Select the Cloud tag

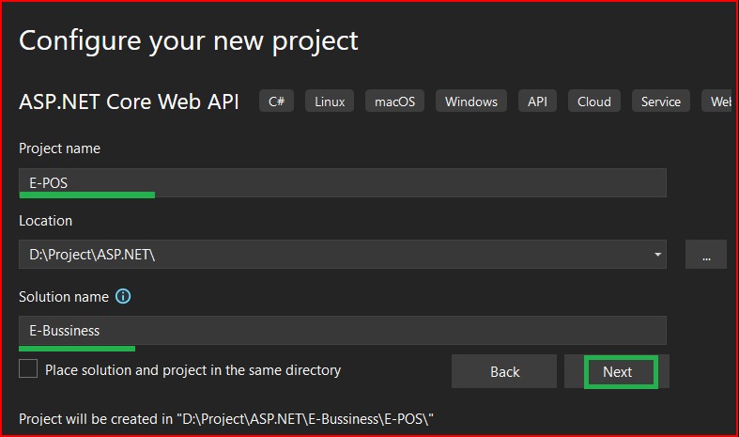[x=593, y=101]
